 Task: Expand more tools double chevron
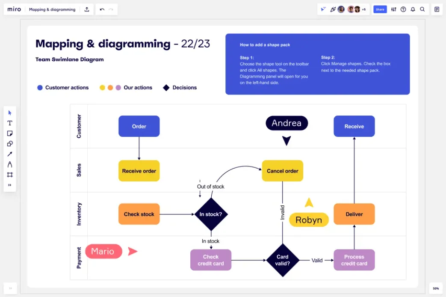(10, 185)
